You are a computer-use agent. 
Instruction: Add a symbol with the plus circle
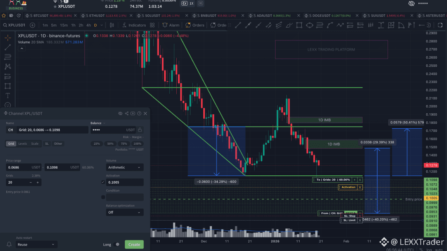tap(32, 25)
